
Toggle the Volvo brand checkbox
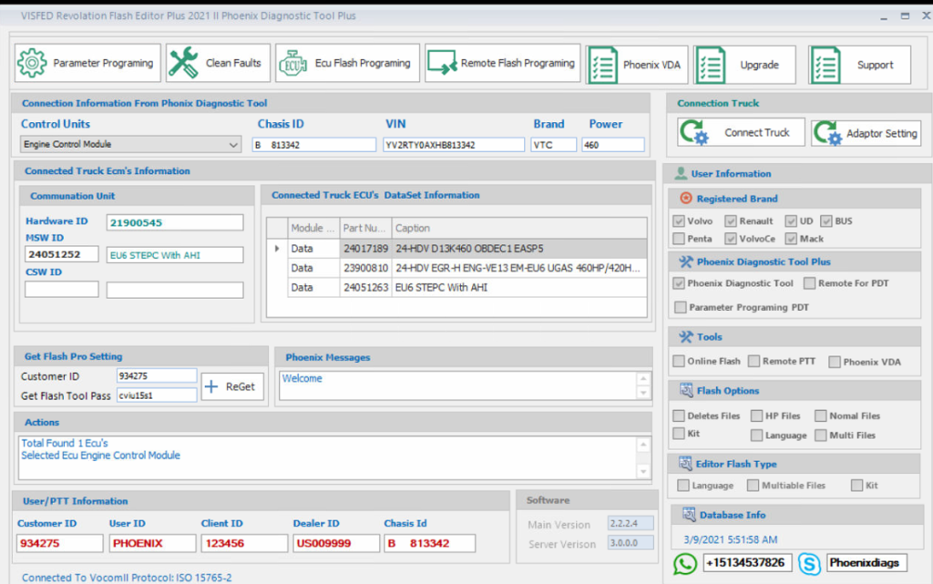(679, 221)
